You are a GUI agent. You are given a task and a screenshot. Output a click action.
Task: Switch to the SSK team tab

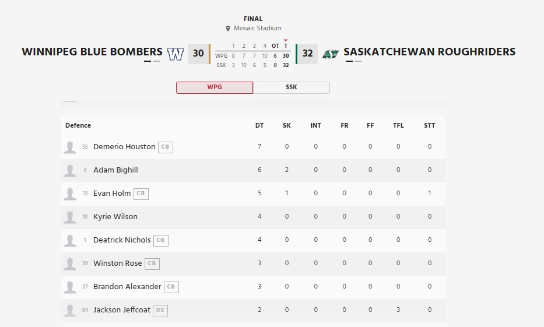(x=292, y=87)
